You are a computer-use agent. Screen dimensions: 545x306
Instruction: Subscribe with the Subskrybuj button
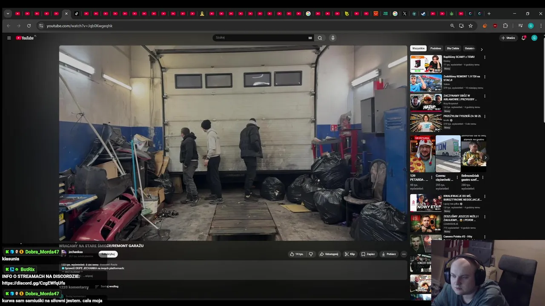click(x=108, y=254)
